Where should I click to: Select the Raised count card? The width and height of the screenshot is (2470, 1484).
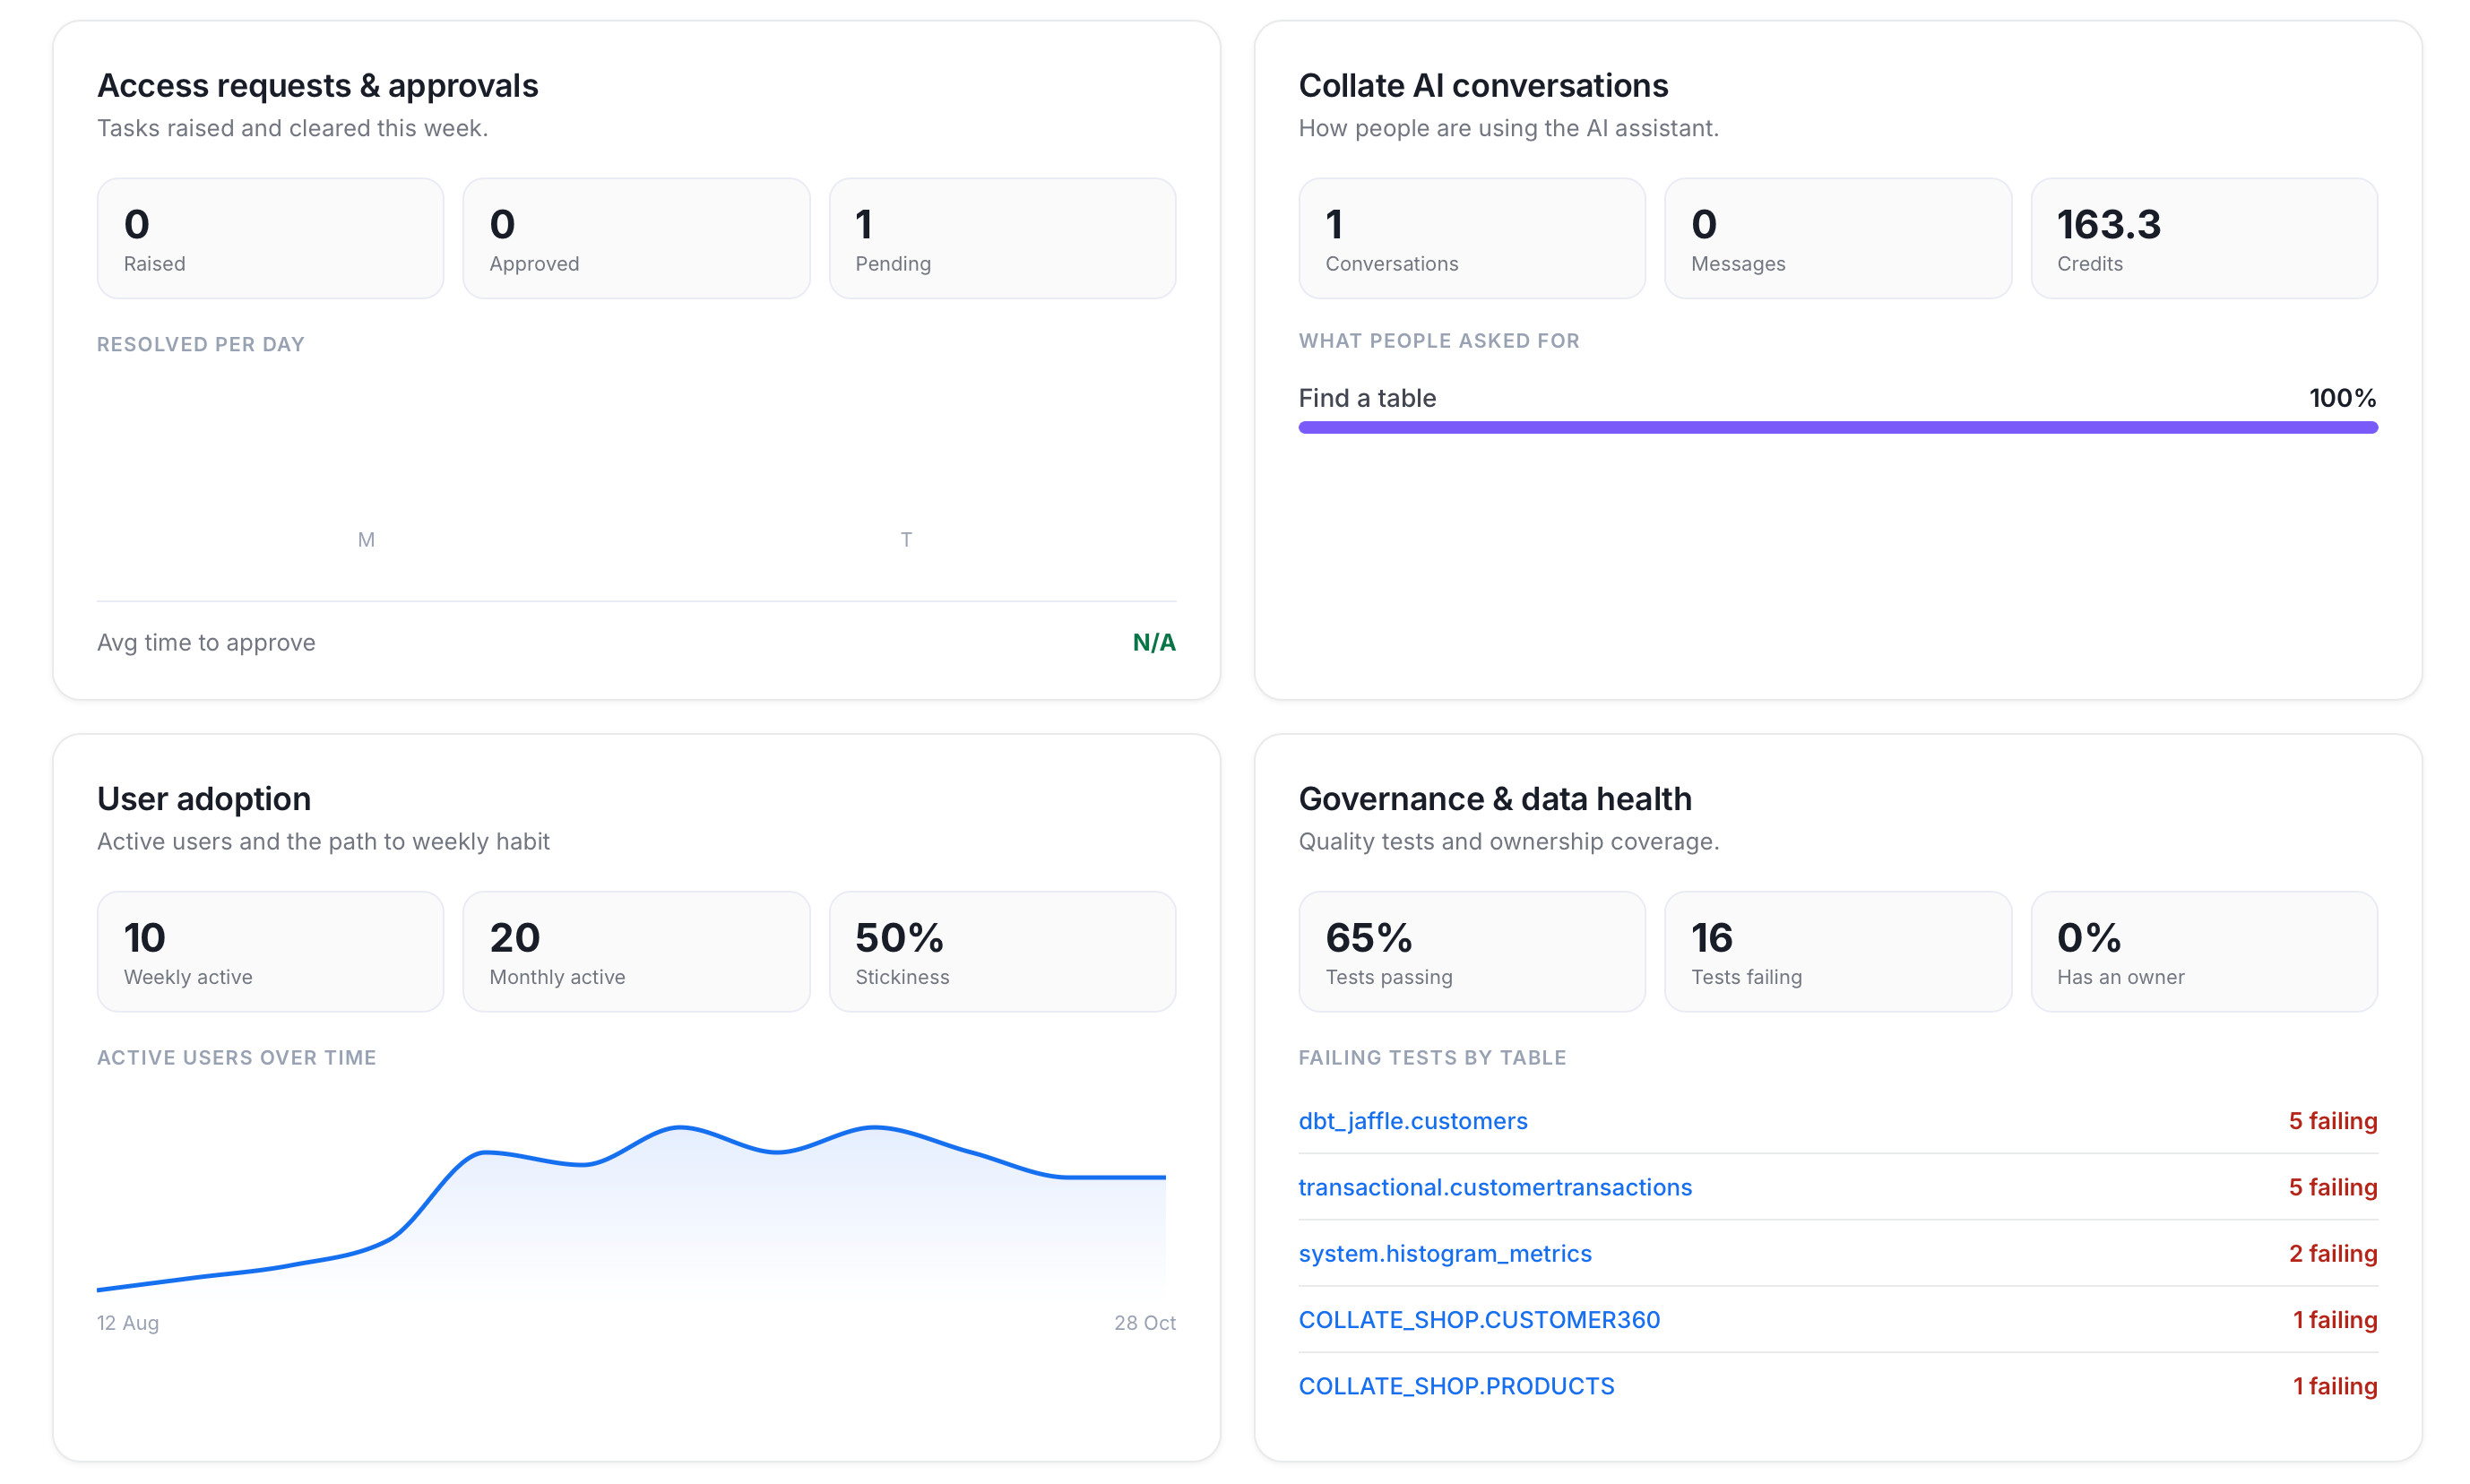pos(270,238)
